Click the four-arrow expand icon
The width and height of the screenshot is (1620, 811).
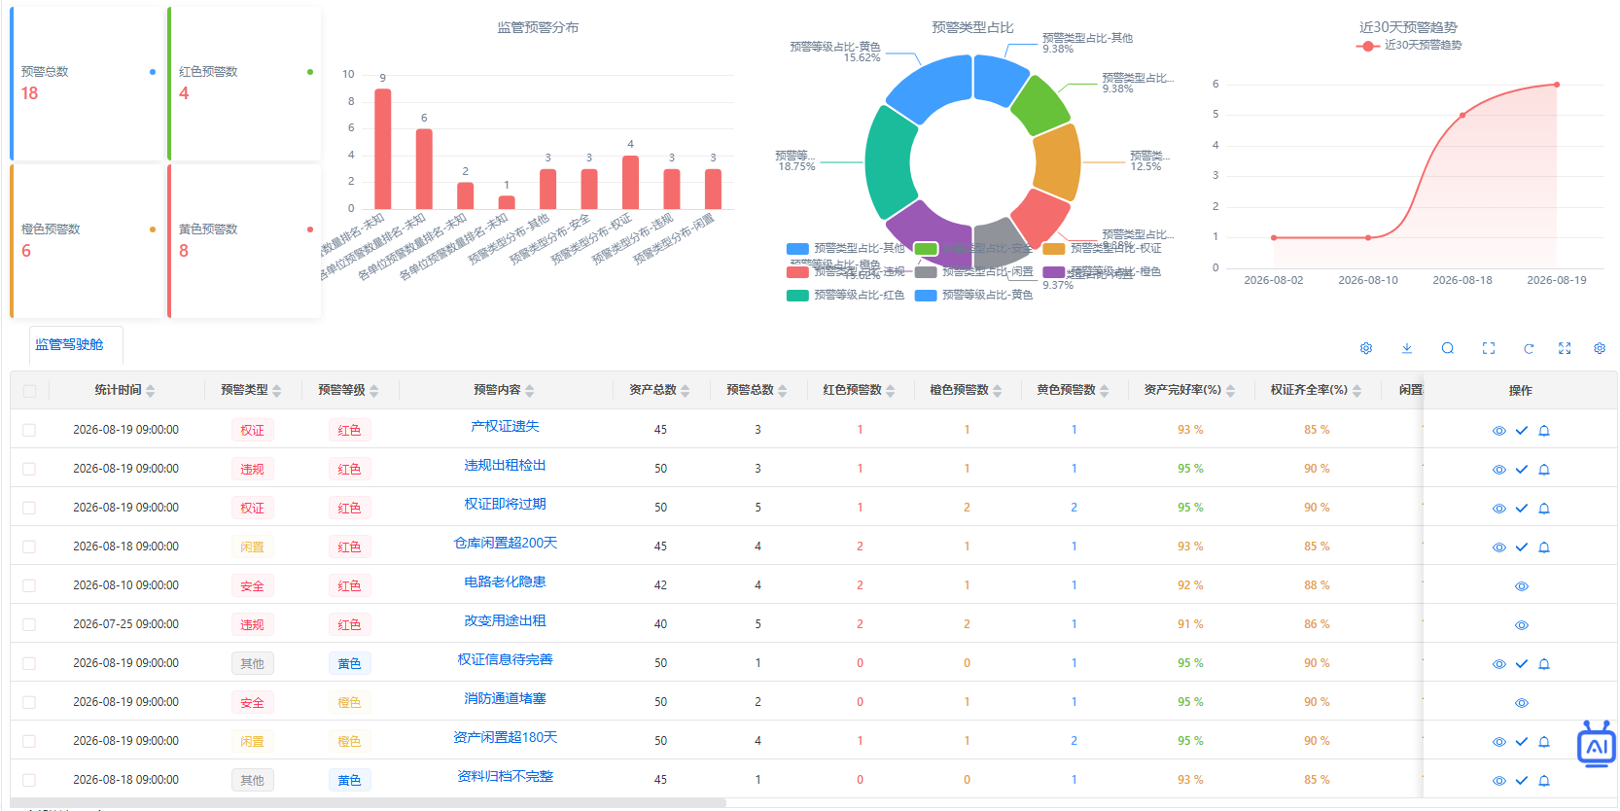(x=1565, y=348)
